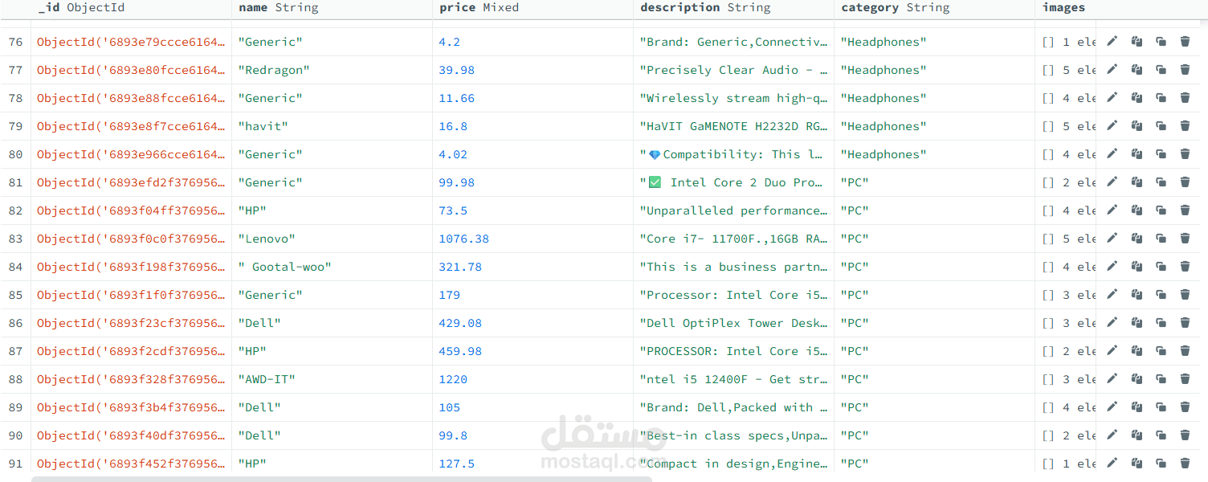Expand images array in row 85
The height and width of the screenshot is (482, 1208).
(x=1068, y=295)
